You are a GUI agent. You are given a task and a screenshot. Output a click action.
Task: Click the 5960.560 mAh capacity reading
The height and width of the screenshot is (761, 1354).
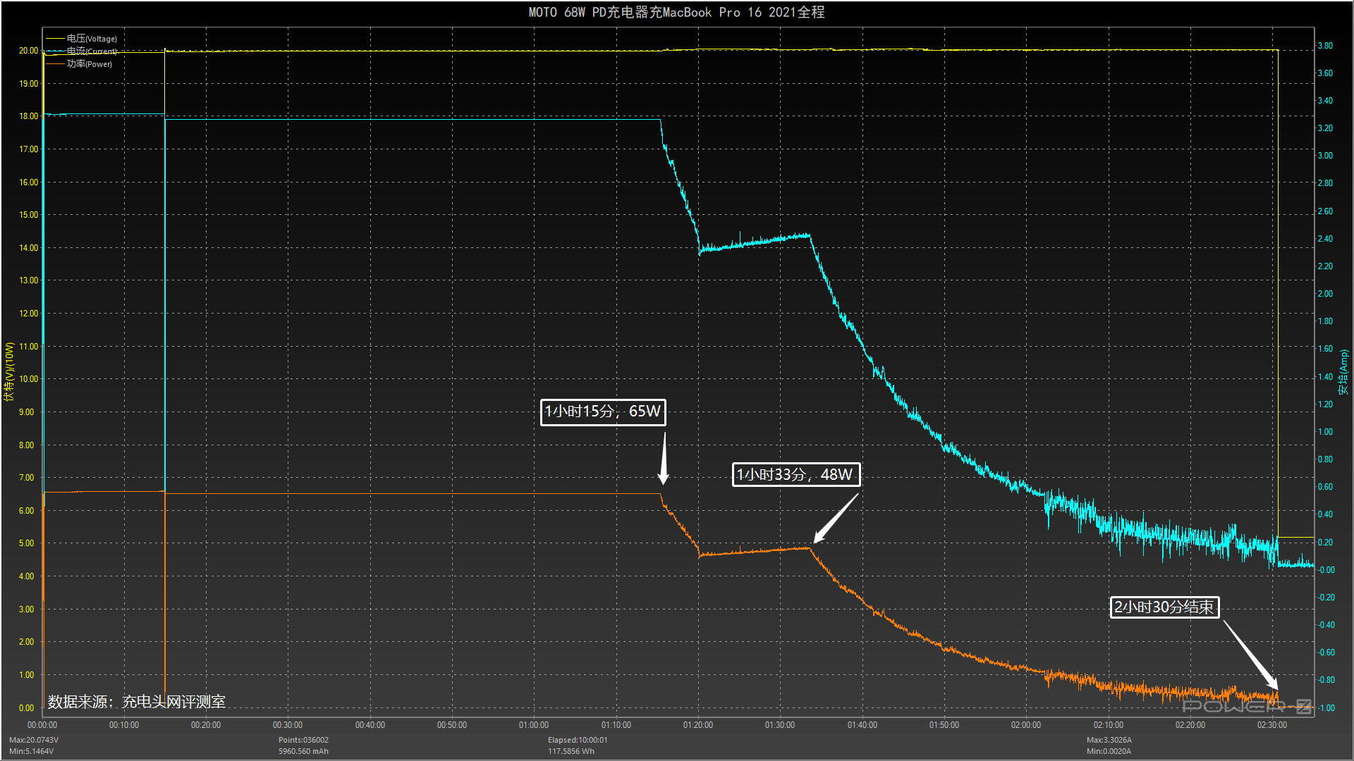point(303,751)
